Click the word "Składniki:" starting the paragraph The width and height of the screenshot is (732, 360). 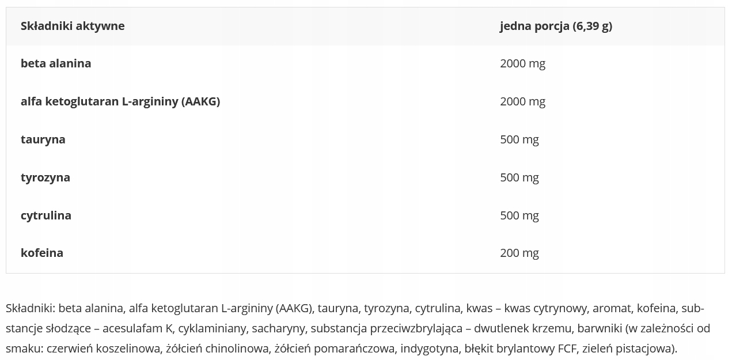click(x=31, y=308)
